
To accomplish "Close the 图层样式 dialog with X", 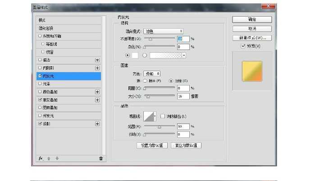I will pyautogui.click(x=268, y=6).
